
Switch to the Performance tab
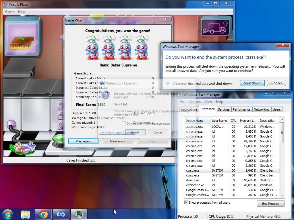[x=241, y=109]
